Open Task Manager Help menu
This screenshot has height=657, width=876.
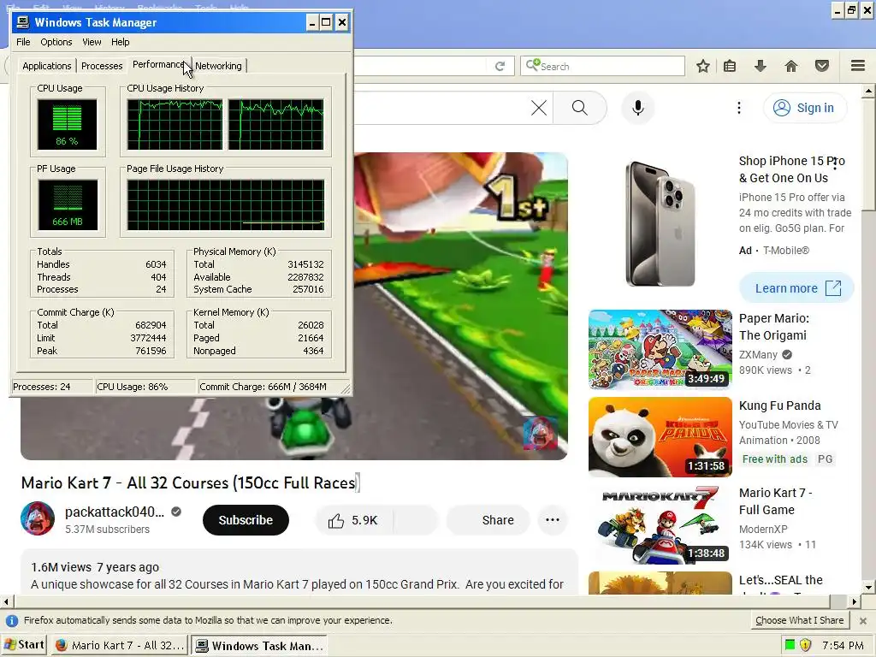120,42
